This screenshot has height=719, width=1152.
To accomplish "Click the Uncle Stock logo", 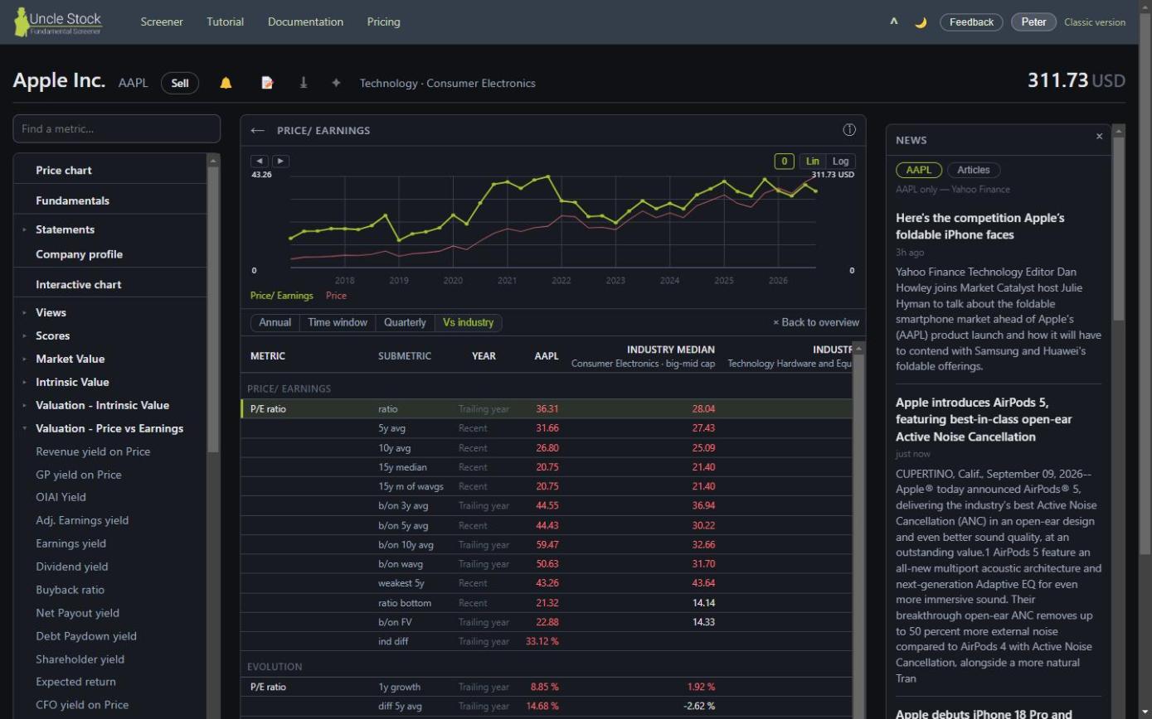I will click(x=58, y=22).
